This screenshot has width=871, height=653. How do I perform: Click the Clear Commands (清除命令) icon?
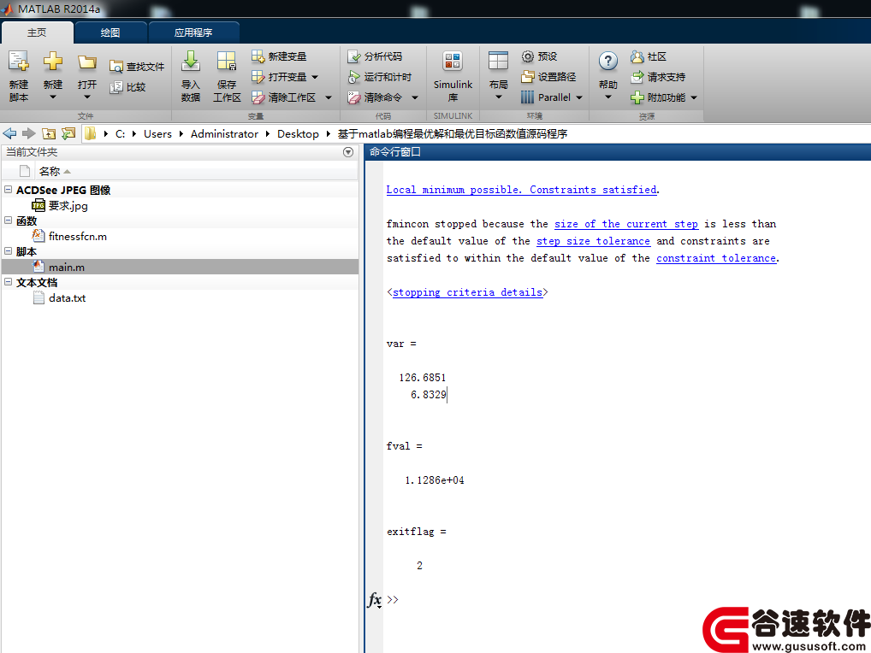click(x=354, y=97)
